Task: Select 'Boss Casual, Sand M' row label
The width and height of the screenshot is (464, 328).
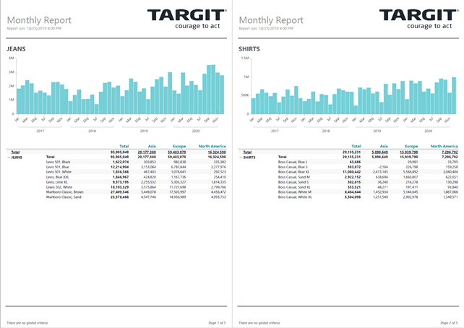Action: [x=294, y=177]
